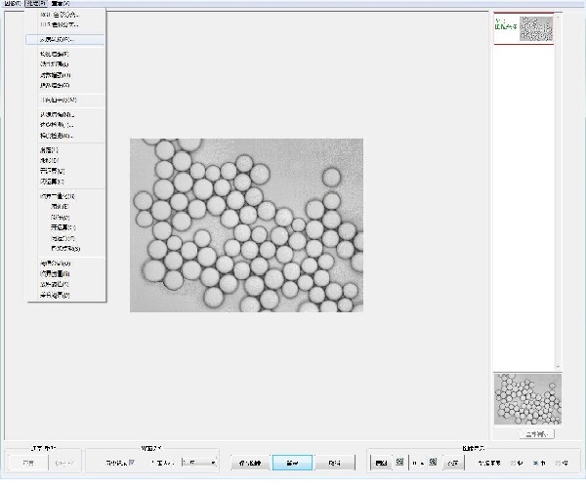Collapse the currently open second menu in menu bar
The height and width of the screenshot is (487, 586).
click(x=35, y=4)
